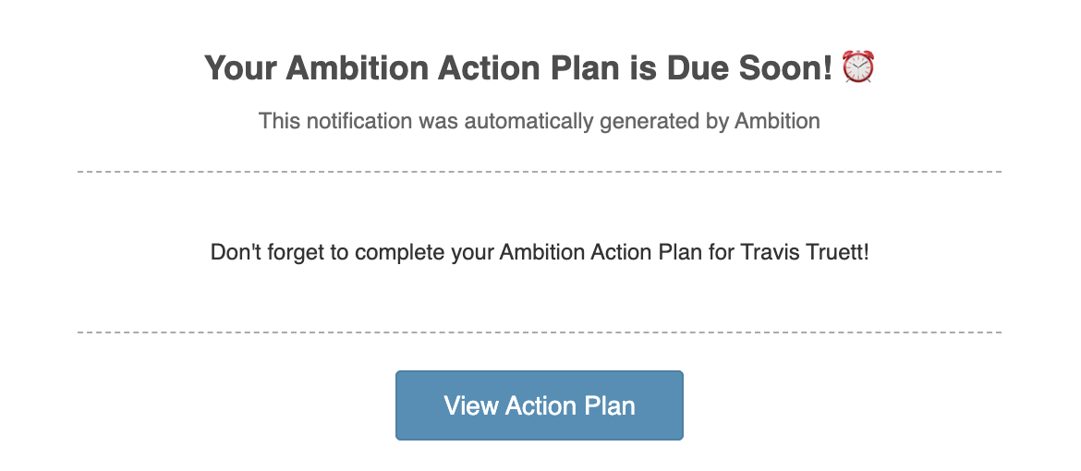The image size is (1081, 471).
Task: Click the lower dashed divider line
Action: coord(540,332)
